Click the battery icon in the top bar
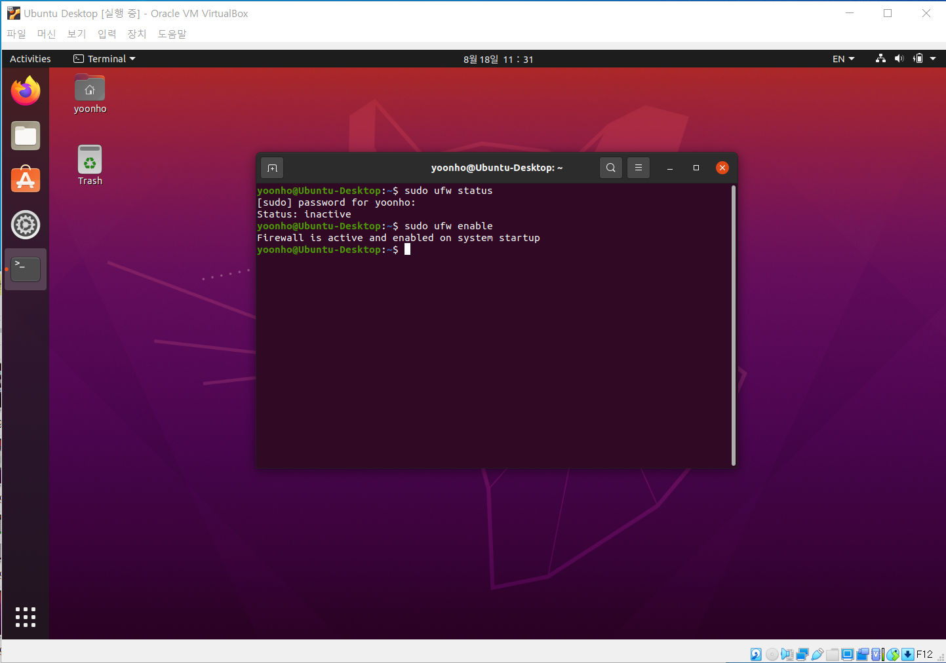 click(918, 58)
